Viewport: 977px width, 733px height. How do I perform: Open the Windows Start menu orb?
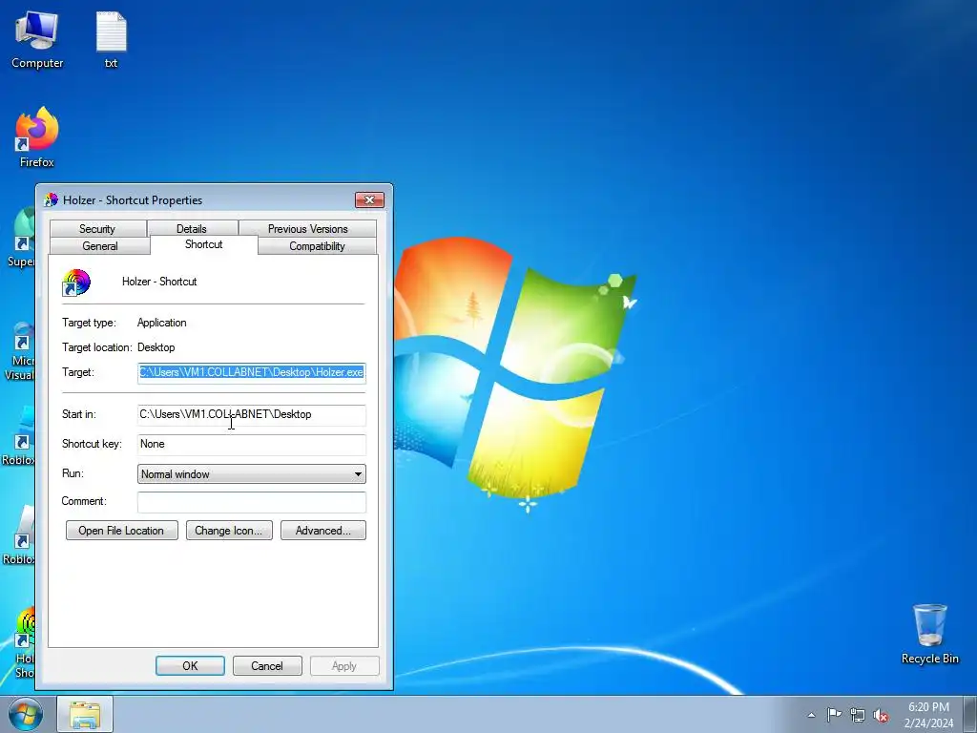coord(26,714)
